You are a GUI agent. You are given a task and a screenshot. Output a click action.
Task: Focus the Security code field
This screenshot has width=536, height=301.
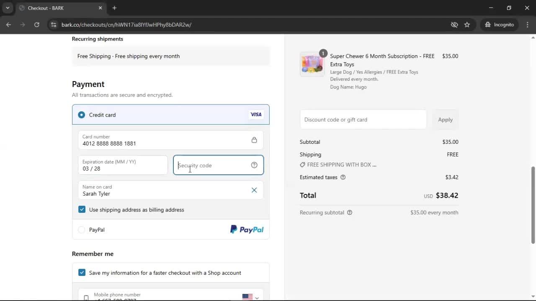pyautogui.click(x=218, y=165)
